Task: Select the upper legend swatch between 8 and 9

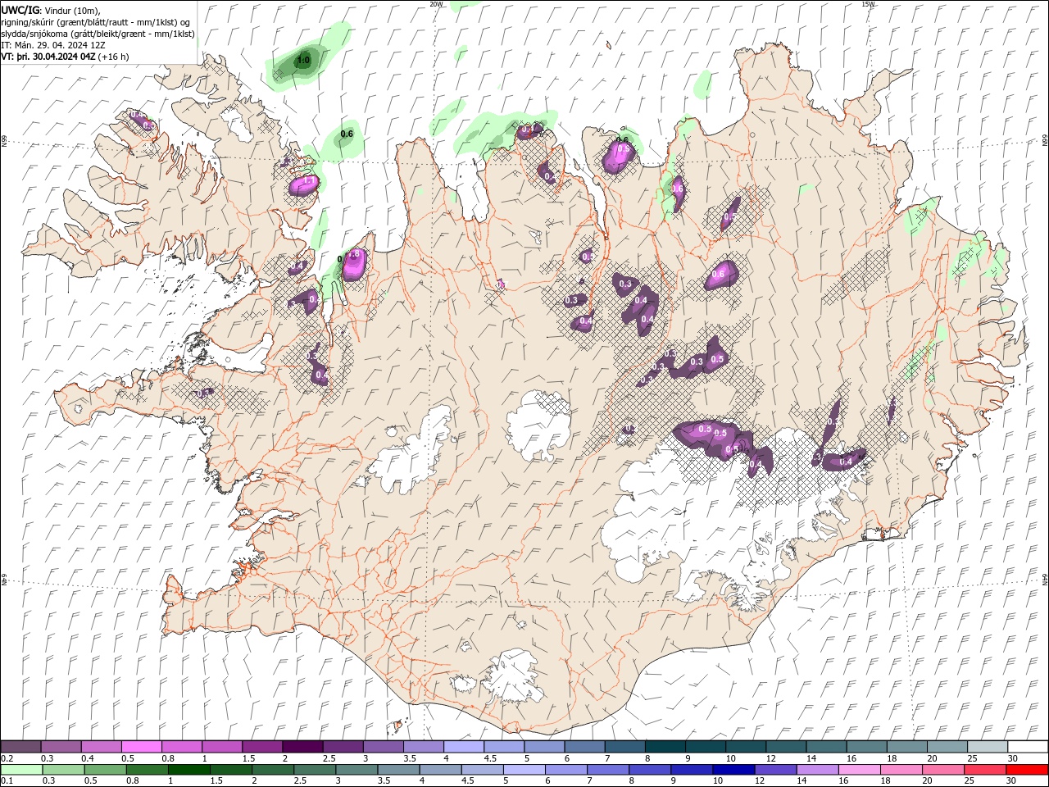Action: click(x=665, y=747)
